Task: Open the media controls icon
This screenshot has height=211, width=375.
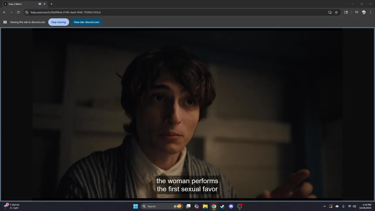Action: click(357, 12)
